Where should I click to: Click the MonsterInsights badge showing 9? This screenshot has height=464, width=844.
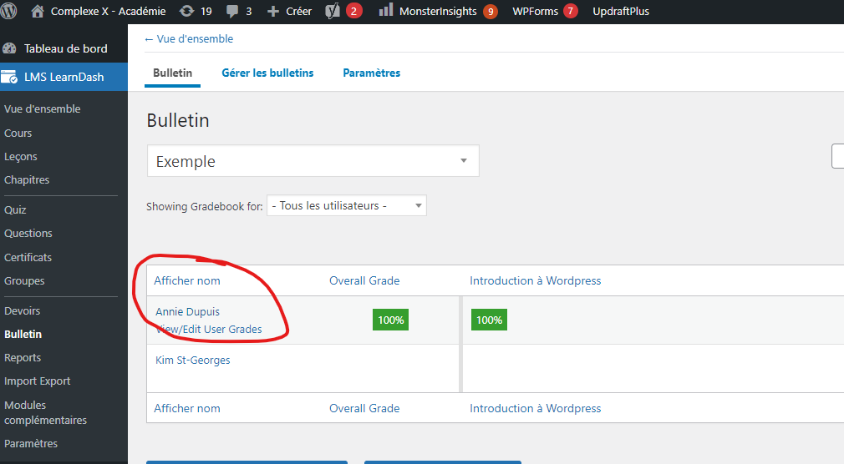491,12
